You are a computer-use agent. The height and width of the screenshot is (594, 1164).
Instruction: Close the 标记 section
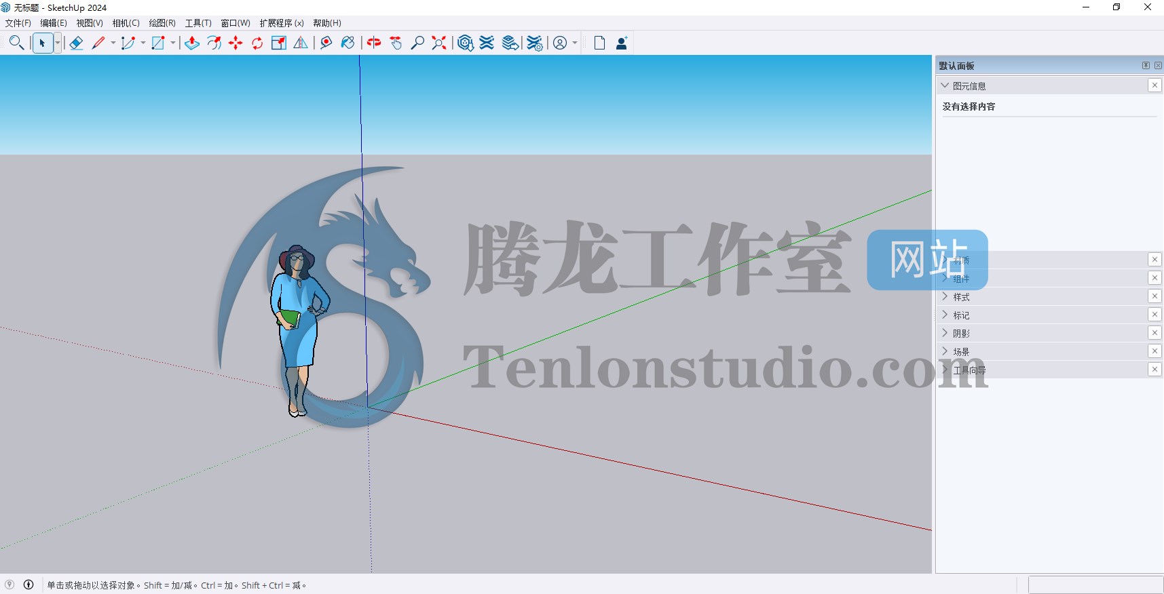click(1154, 315)
